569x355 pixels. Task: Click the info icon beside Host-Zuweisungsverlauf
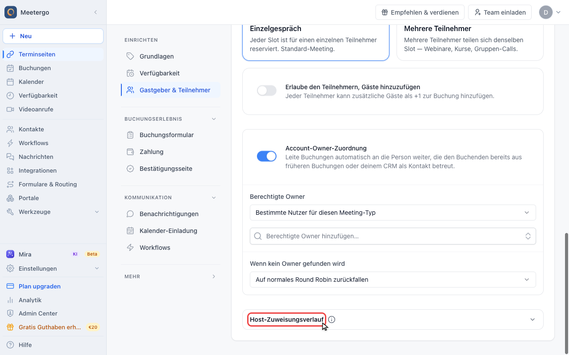[332, 319]
